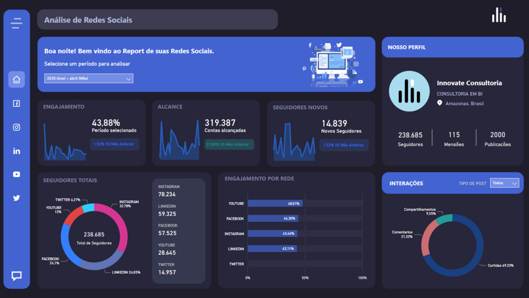Click the 2000 Publicações profile stat
Viewport: 529px width, 298px height.
coord(497,139)
